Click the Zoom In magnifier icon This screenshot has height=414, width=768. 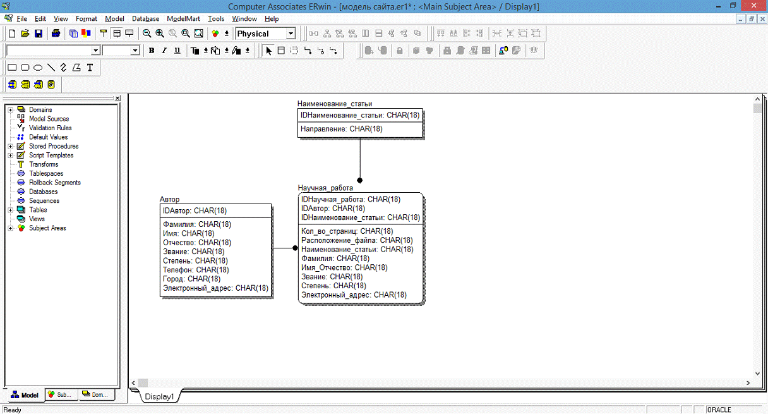click(x=159, y=33)
